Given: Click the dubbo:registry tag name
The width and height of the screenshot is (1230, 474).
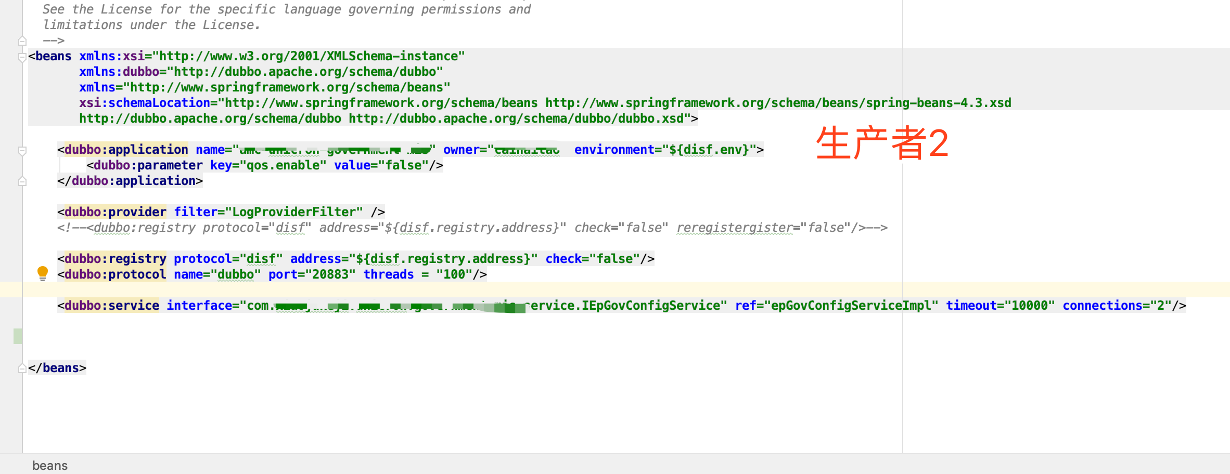Looking at the screenshot, I should point(116,259).
